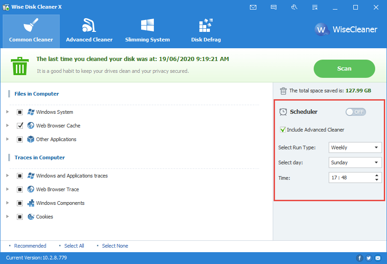
Task: Open the Facebook icon in status bar
Action: pos(360,258)
